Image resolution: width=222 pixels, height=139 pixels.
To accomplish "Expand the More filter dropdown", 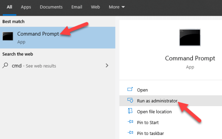I will [117, 7].
